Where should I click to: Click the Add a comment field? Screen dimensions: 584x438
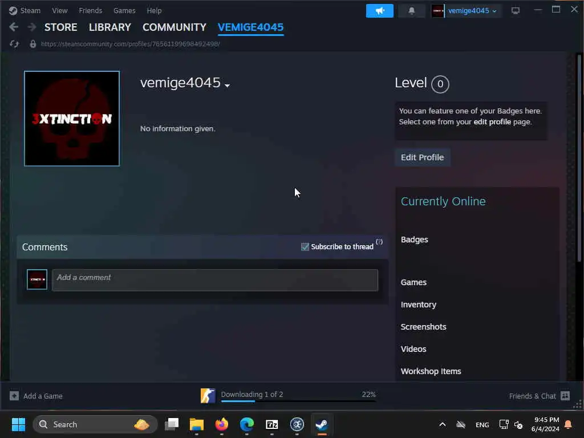click(x=215, y=280)
